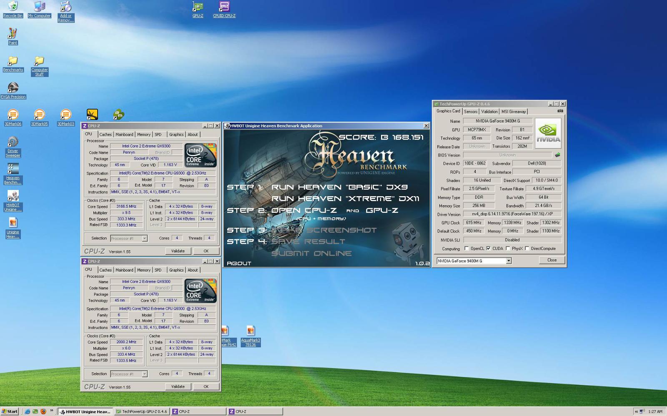Image resolution: width=667 pixels, height=416 pixels.
Task: Open the Paint shortcut
Action: [13, 36]
